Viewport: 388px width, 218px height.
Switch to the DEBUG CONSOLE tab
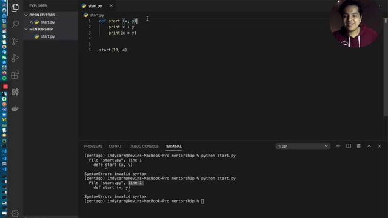tap(144, 147)
